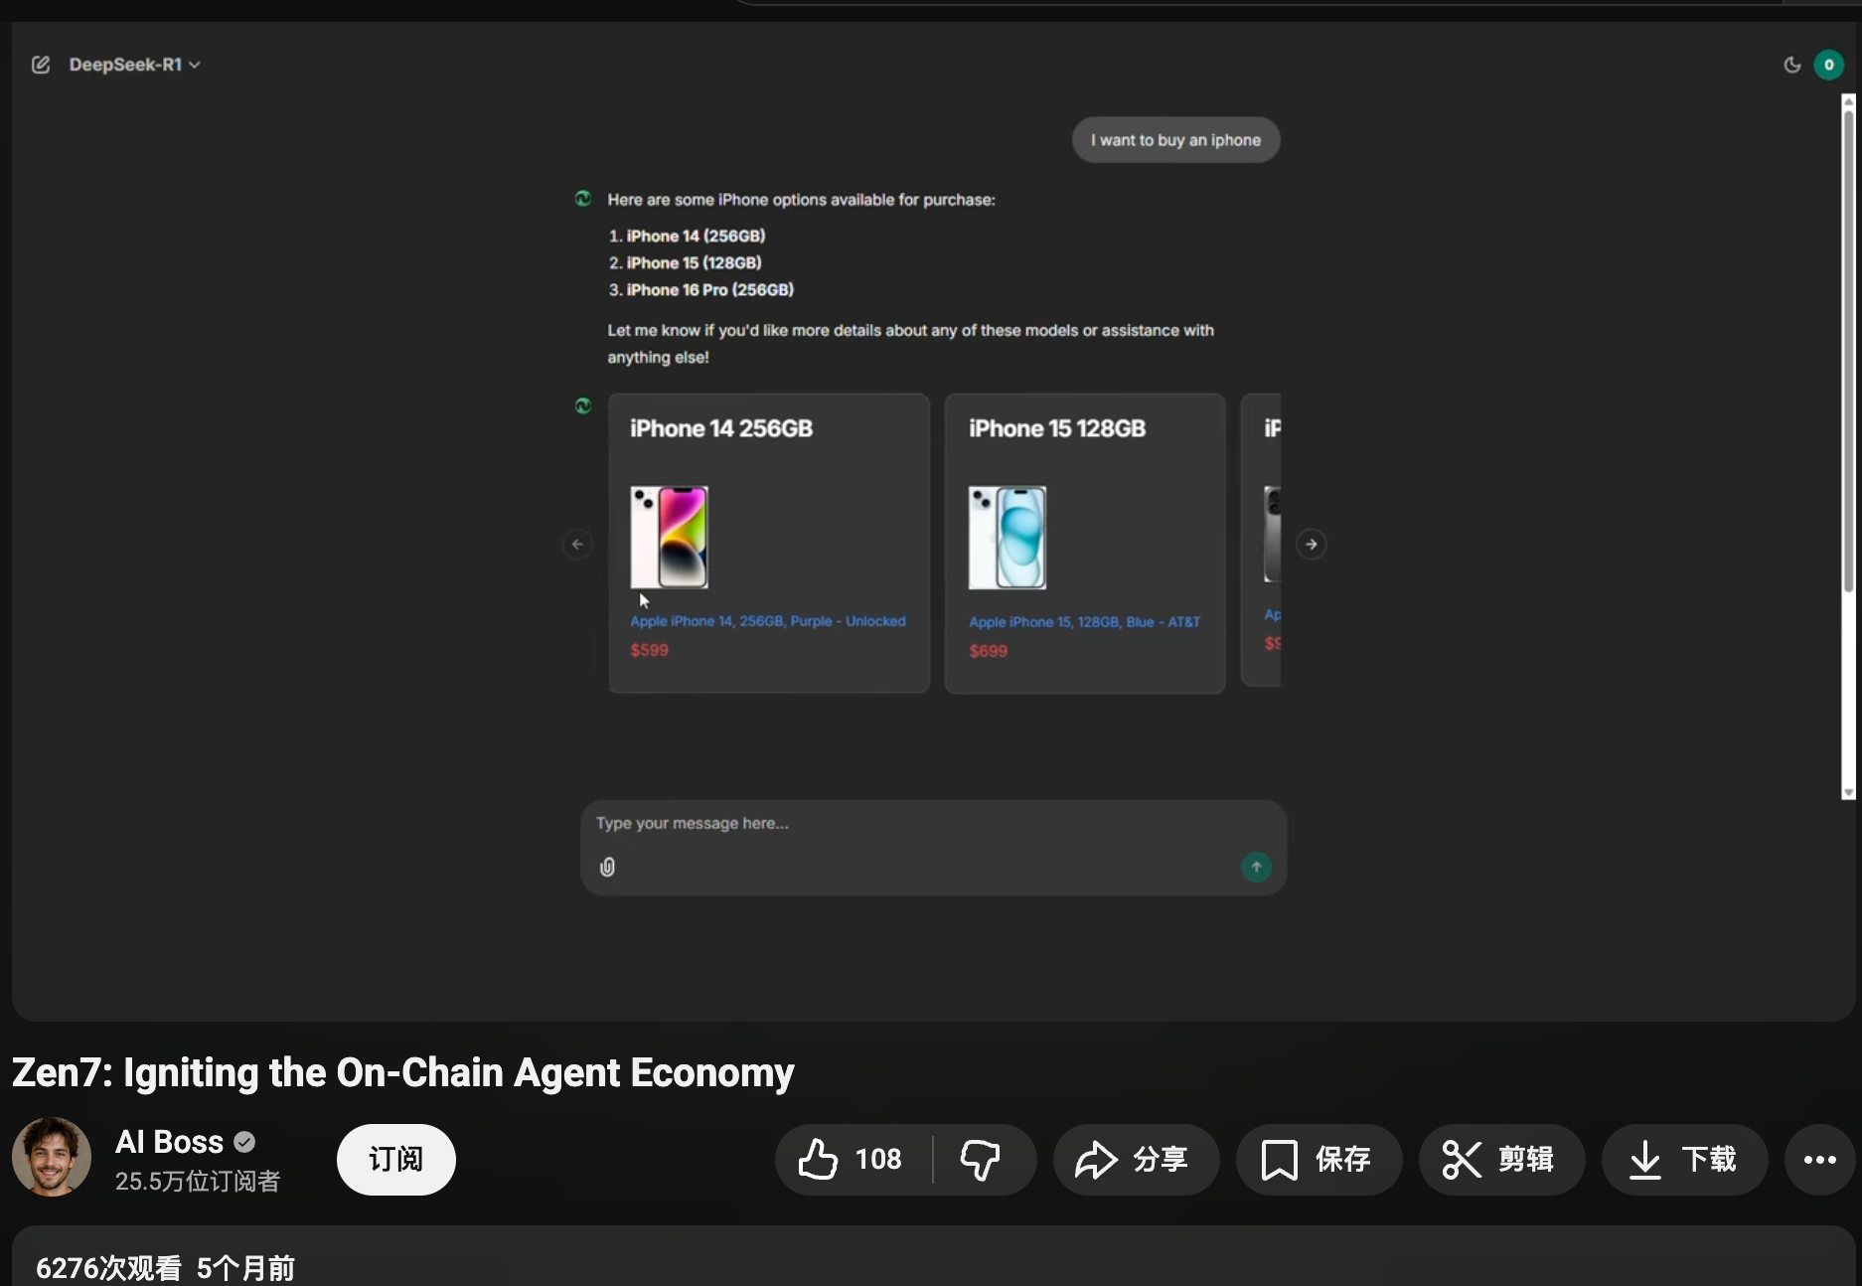Expand the description with 6276次观看
1862x1286 pixels.
tap(933, 1256)
